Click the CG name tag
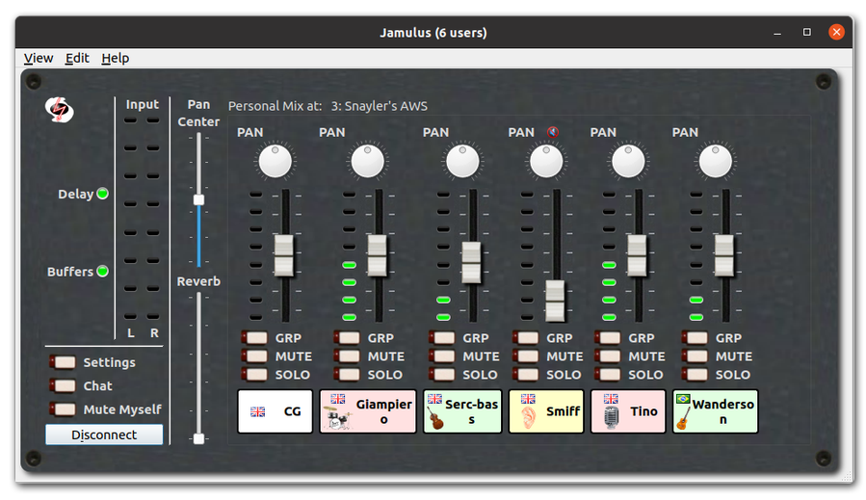The image size is (866, 500). pyautogui.click(x=276, y=411)
